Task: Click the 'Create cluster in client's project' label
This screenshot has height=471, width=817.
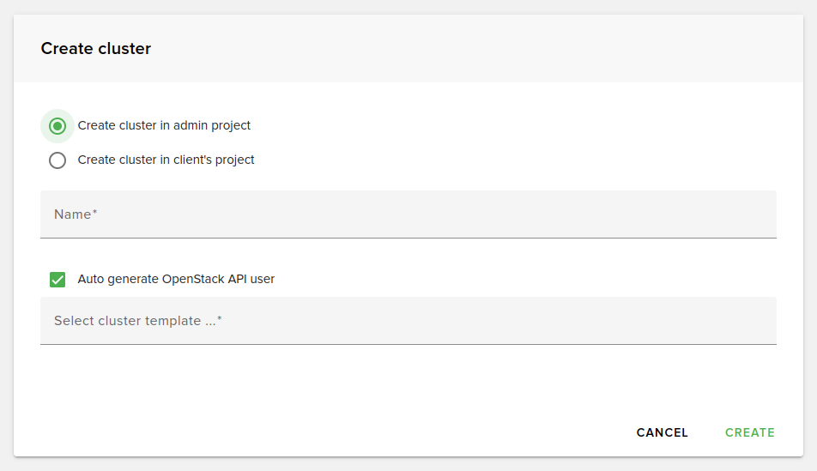Action: click(x=166, y=160)
